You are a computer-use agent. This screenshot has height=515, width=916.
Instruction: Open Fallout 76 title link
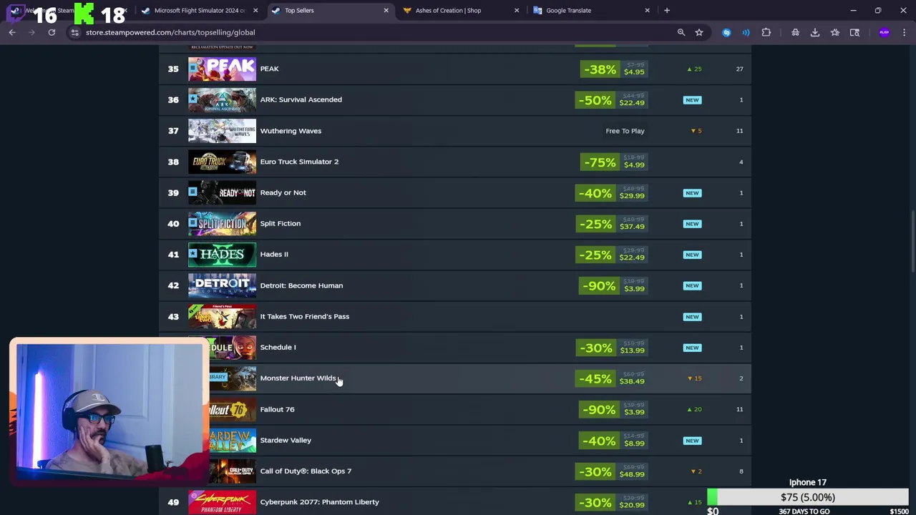pyautogui.click(x=277, y=409)
